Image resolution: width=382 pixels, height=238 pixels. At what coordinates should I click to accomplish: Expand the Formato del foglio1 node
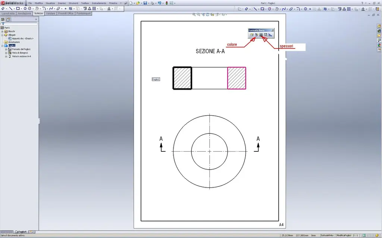(6, 49)
